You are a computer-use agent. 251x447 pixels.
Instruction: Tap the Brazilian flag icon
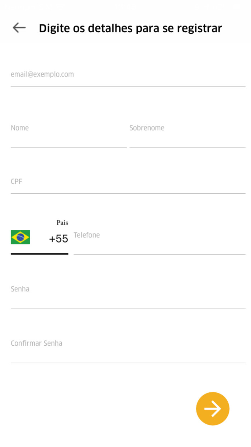20,237
